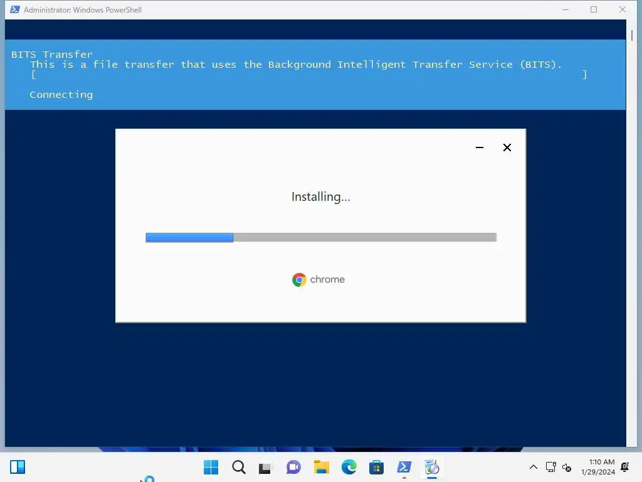
Task: Minimize the PowerShell window
Action: click(x=566, y=9)
